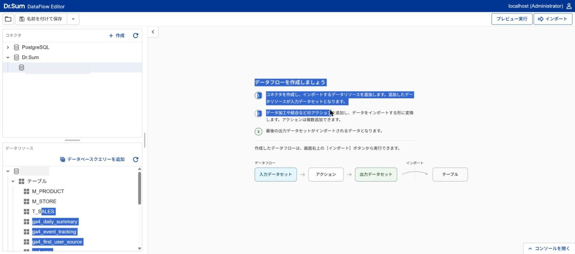Click the data resource list scrollbar thumb
575x254 pixels.
point(139,188)
